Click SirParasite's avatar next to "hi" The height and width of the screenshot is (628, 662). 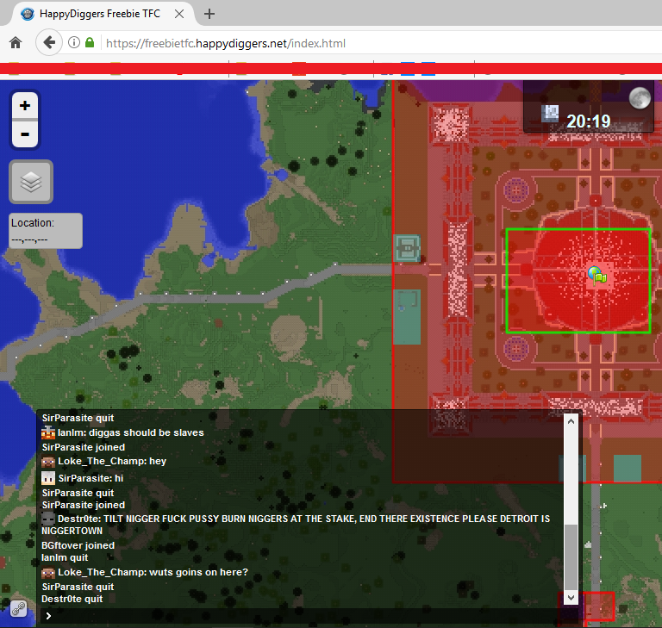point(48,478)
